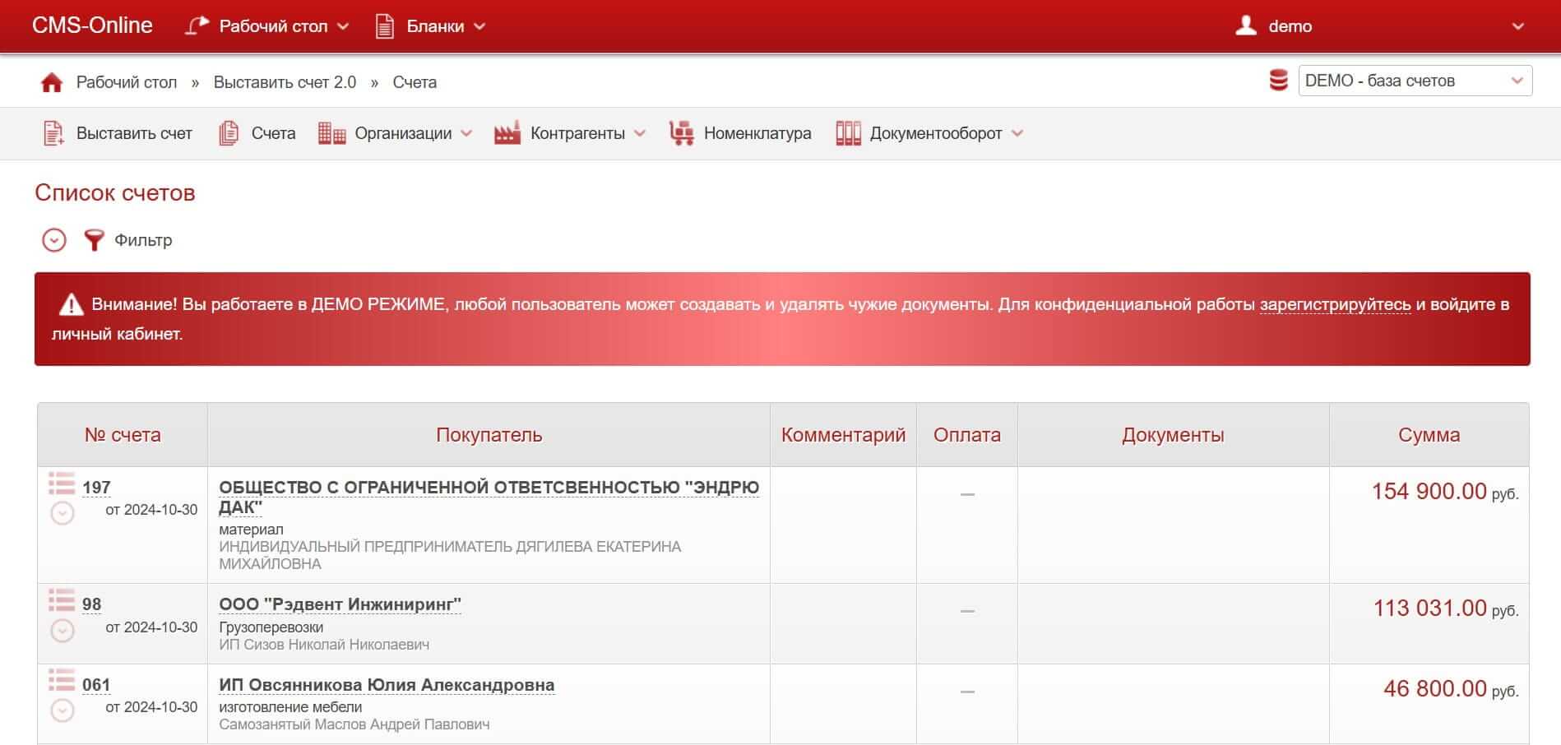Image resolution: width=1561 pixels, height=745 pixels.
Task: Click the Организации building icon
Action: (331, 133)
